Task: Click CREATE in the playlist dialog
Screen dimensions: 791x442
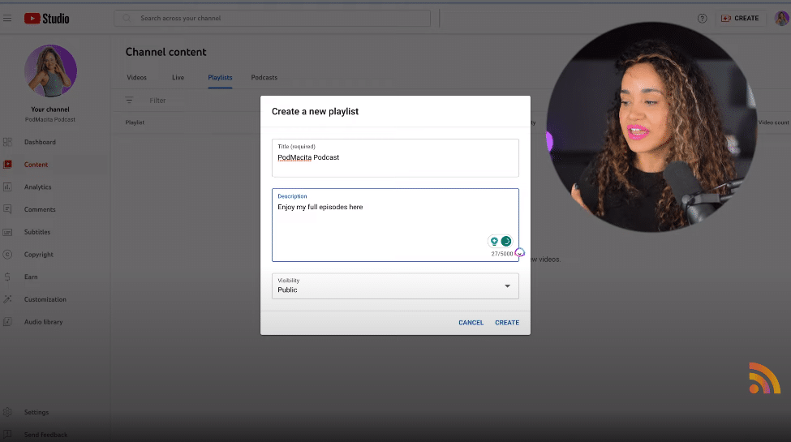Action: [507, 323]
